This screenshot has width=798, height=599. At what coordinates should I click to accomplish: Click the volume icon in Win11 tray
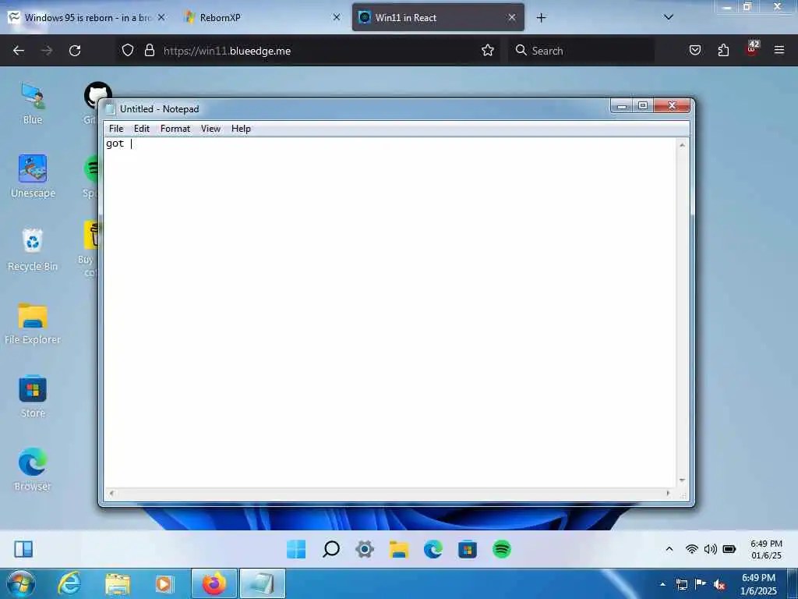(x=711, y=549)
